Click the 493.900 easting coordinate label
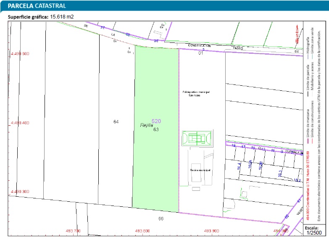This screenshot has height=240, width=329. click(x=211, y=231)
